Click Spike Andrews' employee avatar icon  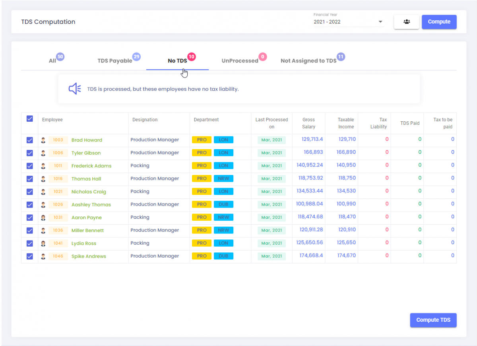(x=43, y=256)
